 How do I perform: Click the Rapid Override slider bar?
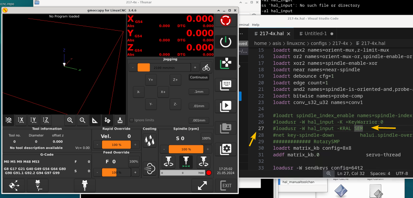click(x=116, y=145)
